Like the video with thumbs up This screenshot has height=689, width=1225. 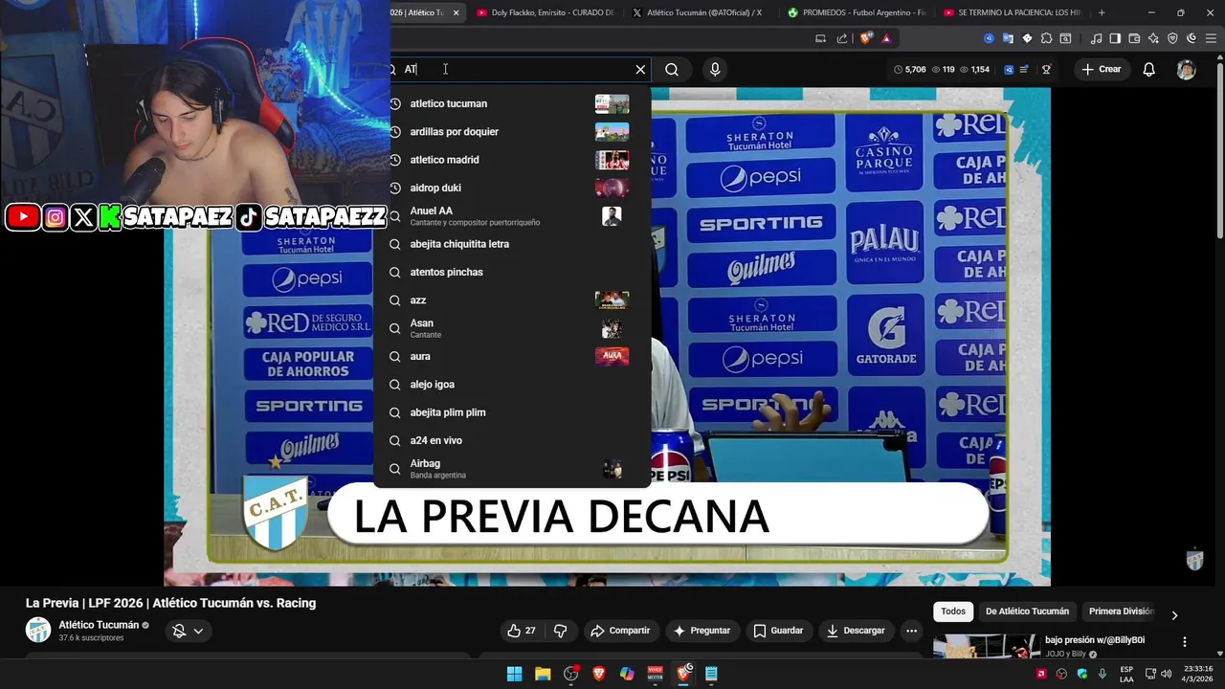click(x=522, y=631)
